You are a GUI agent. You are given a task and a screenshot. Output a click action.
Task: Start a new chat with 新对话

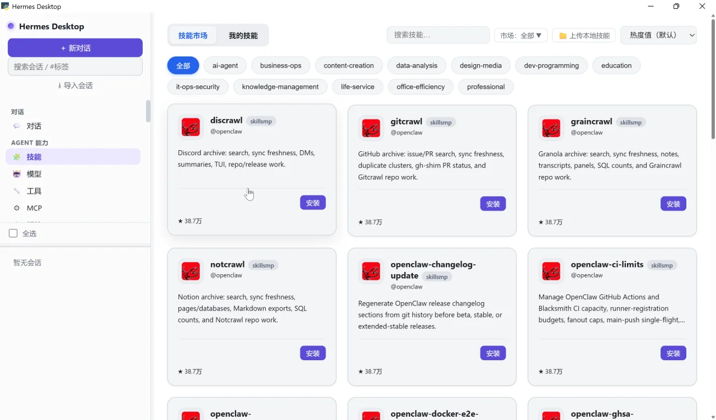75,48
